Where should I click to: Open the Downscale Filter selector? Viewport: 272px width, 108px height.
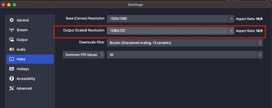point(185,43)
